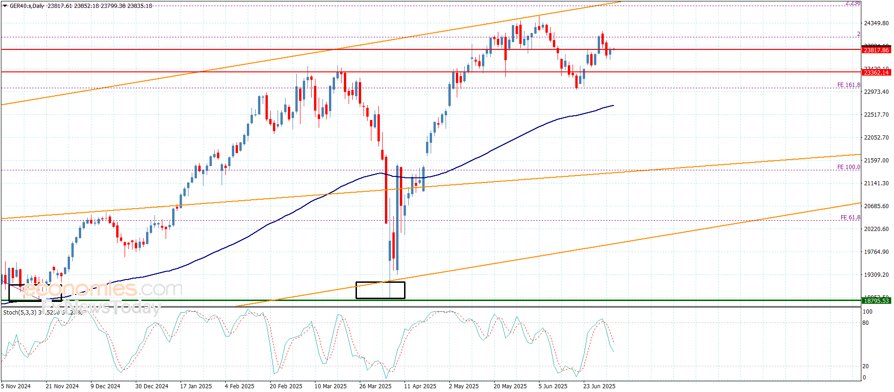Click the 11 Apr 2025 date label
Viewport: 894px width, 392px height.
click(x=420, y=386)
